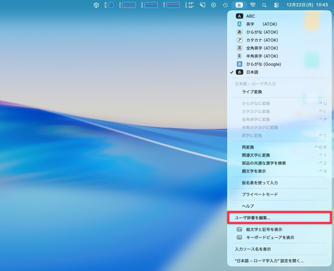Click the play circle menu bar icon
This screenshot has width=334, height=271.
214,5
